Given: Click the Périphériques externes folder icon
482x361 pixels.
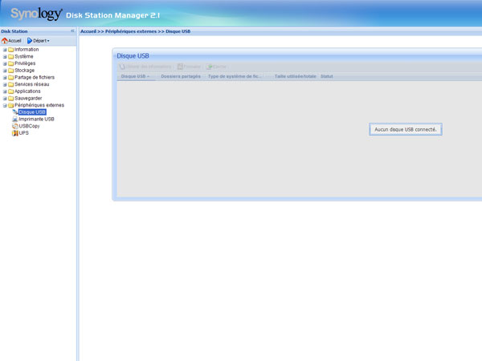Looking at the screenshot, I should [10, 105].
